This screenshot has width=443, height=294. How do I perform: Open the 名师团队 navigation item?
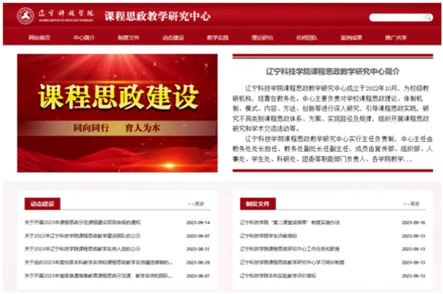coord(306,38)
